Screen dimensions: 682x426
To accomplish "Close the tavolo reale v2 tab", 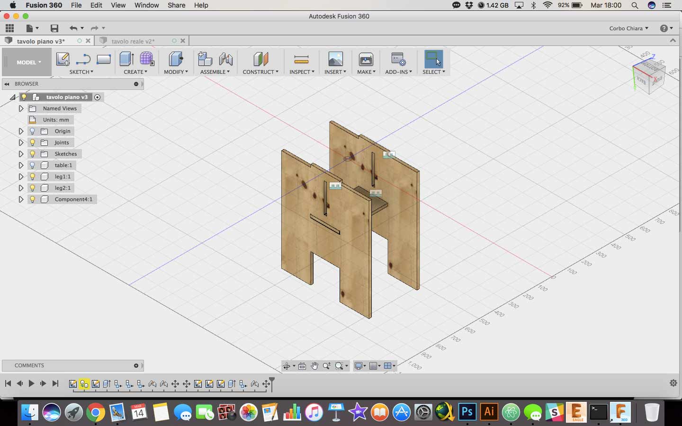I will tap(183, 41).
